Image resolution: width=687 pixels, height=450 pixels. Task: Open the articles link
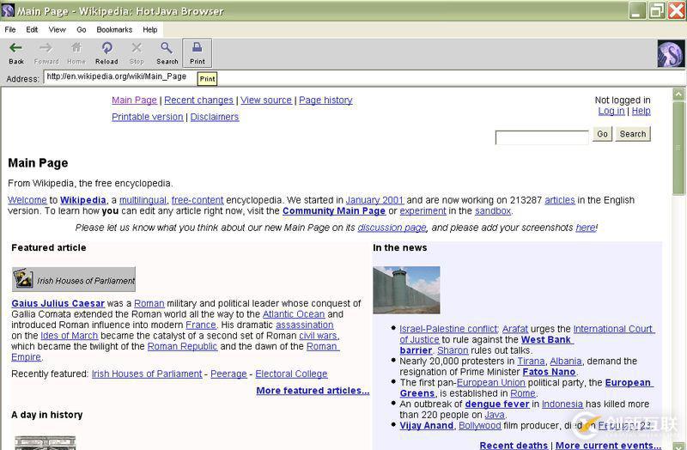(x=560, y=200)
